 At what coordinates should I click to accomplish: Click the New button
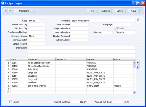[x=92, y=11]
